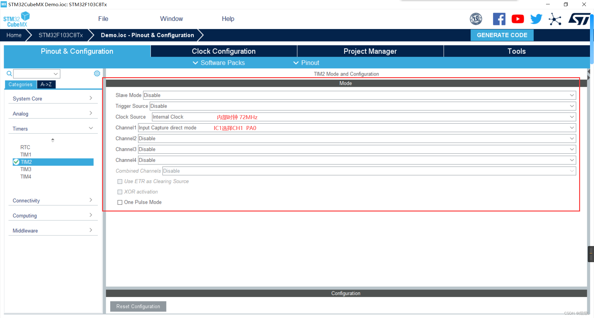Click Demo.ioc - Pinout & Configuration breadcrumb
594x318 pixels.
point(147,35)
